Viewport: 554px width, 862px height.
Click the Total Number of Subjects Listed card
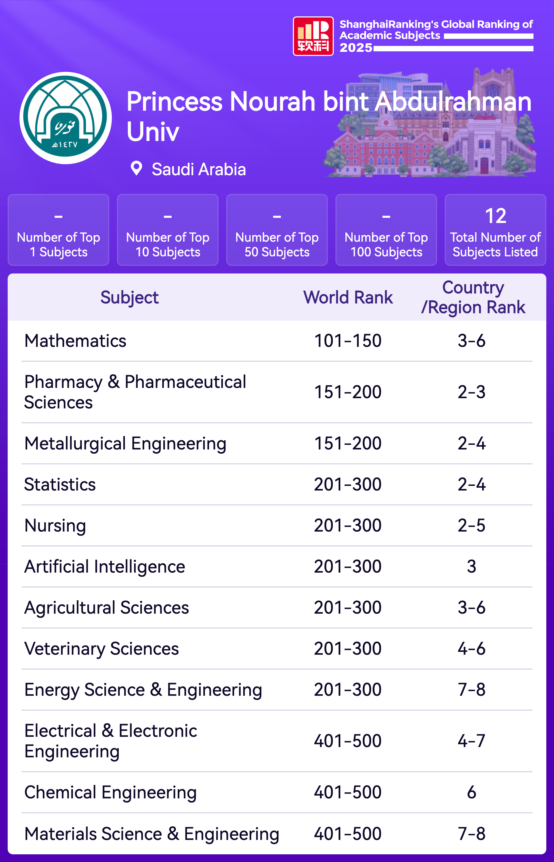point(495,230)
